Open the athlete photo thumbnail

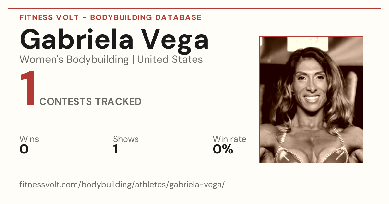[311, 99]
